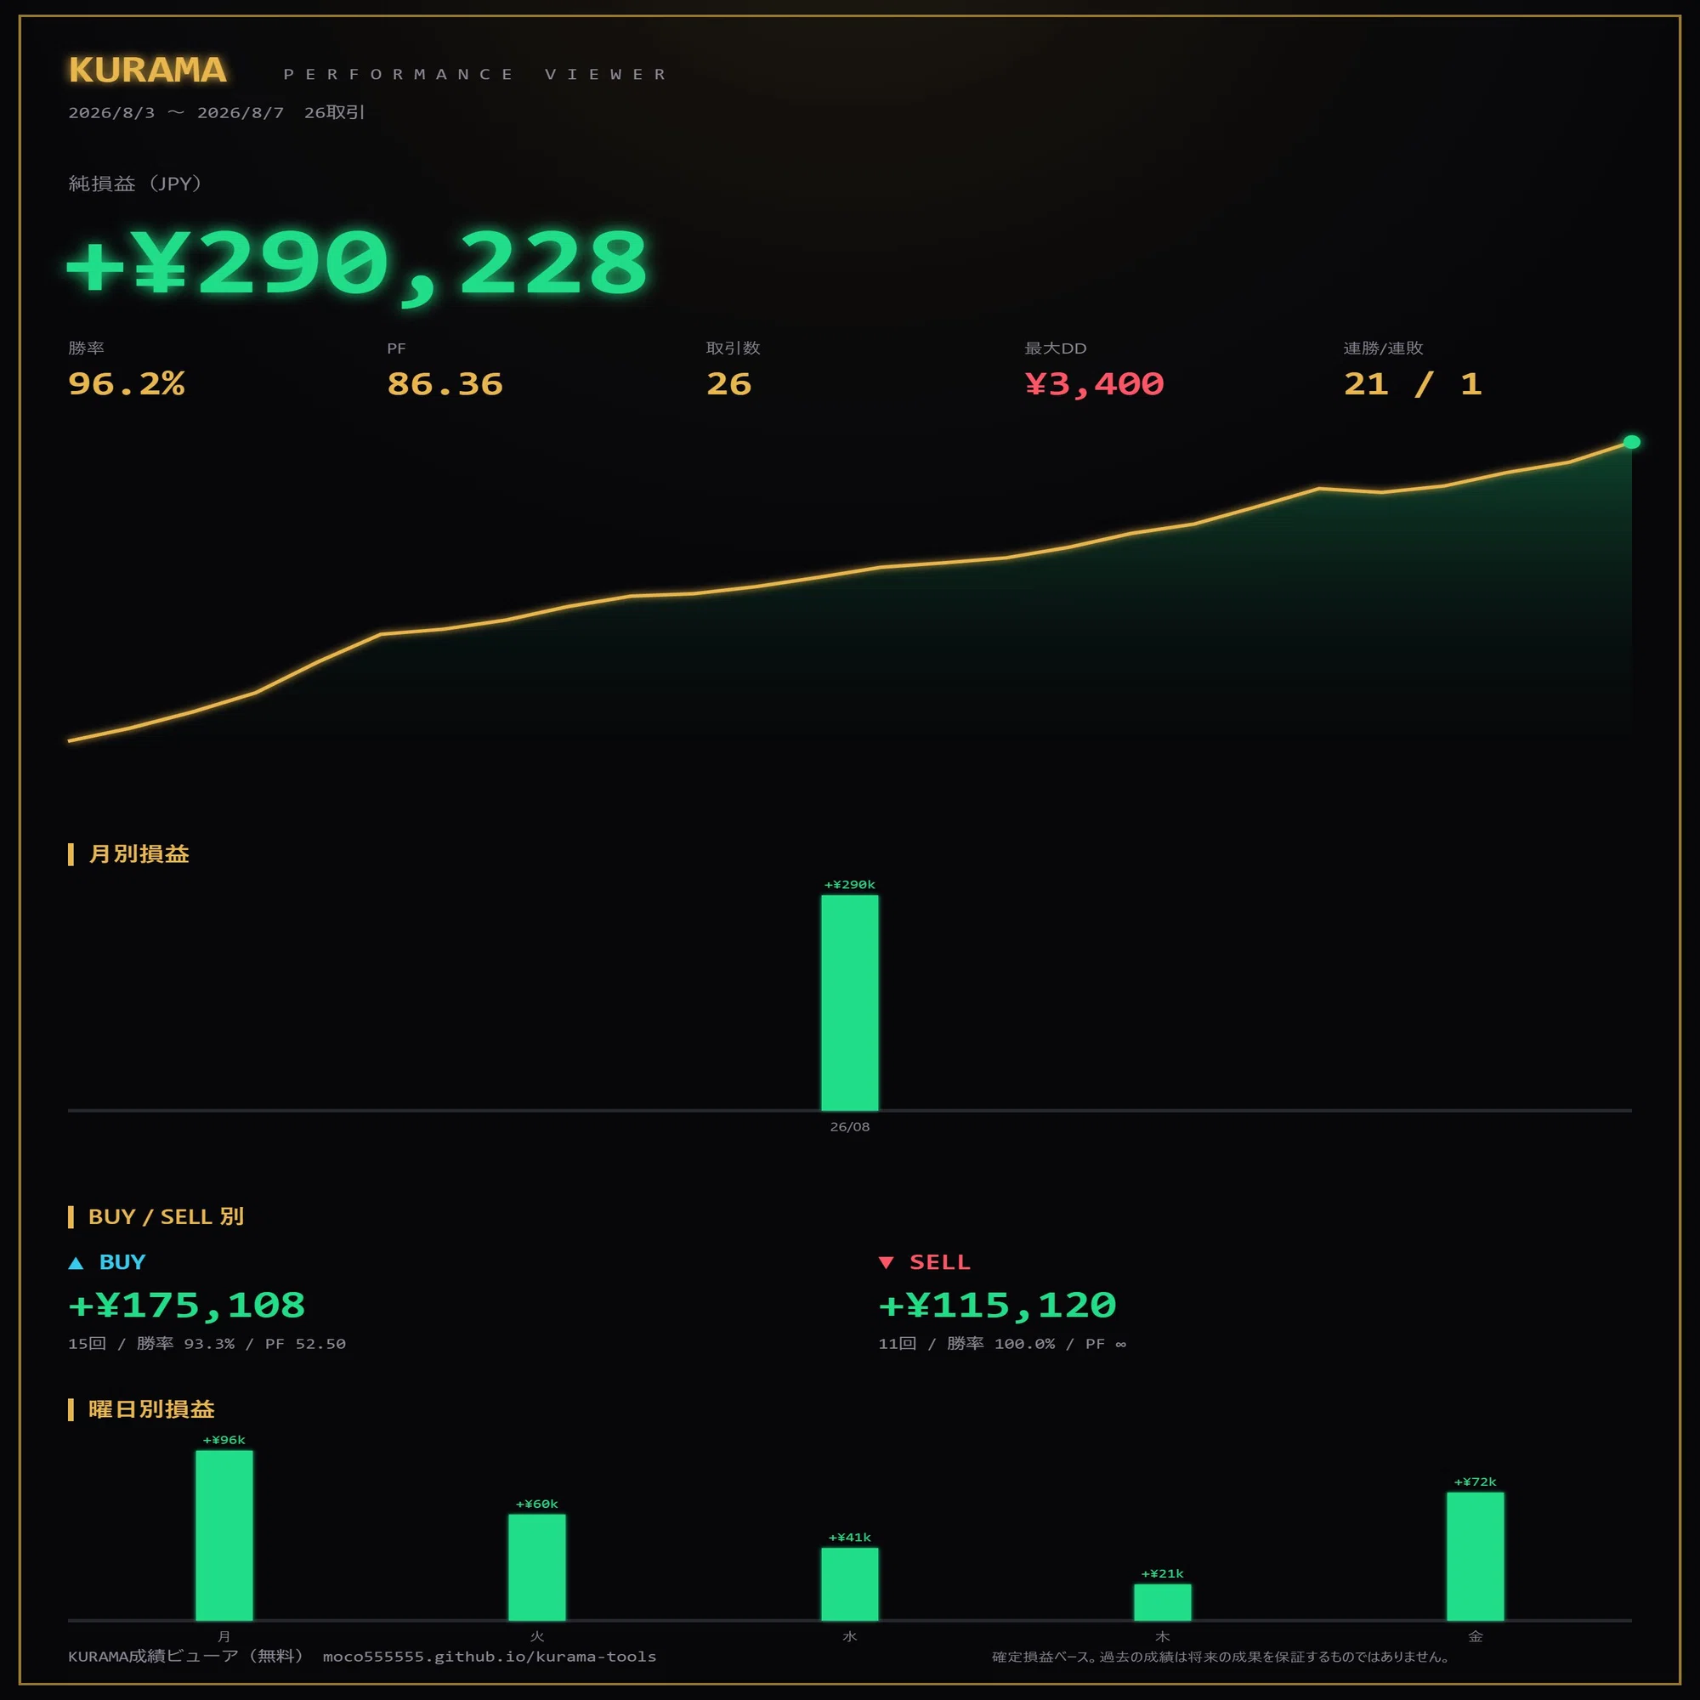Select the +¥41k bar value label
1700x1700 pixels.
[x=850, y=1537]
